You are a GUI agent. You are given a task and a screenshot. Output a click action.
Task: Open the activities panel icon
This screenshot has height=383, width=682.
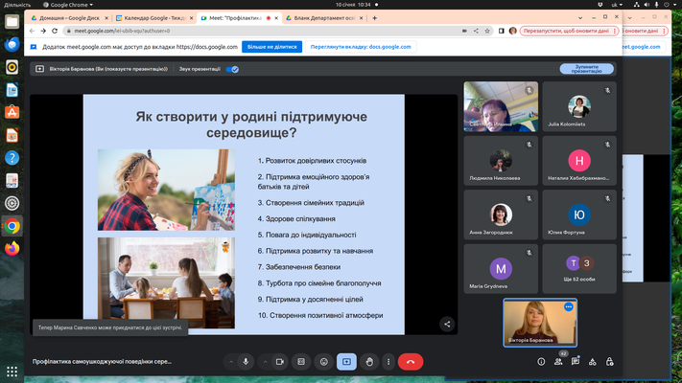593,362
